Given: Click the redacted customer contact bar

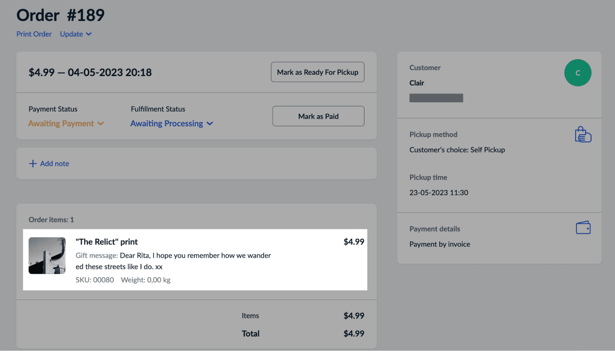Looking at the screenshot, I should [x=436, y=98].
